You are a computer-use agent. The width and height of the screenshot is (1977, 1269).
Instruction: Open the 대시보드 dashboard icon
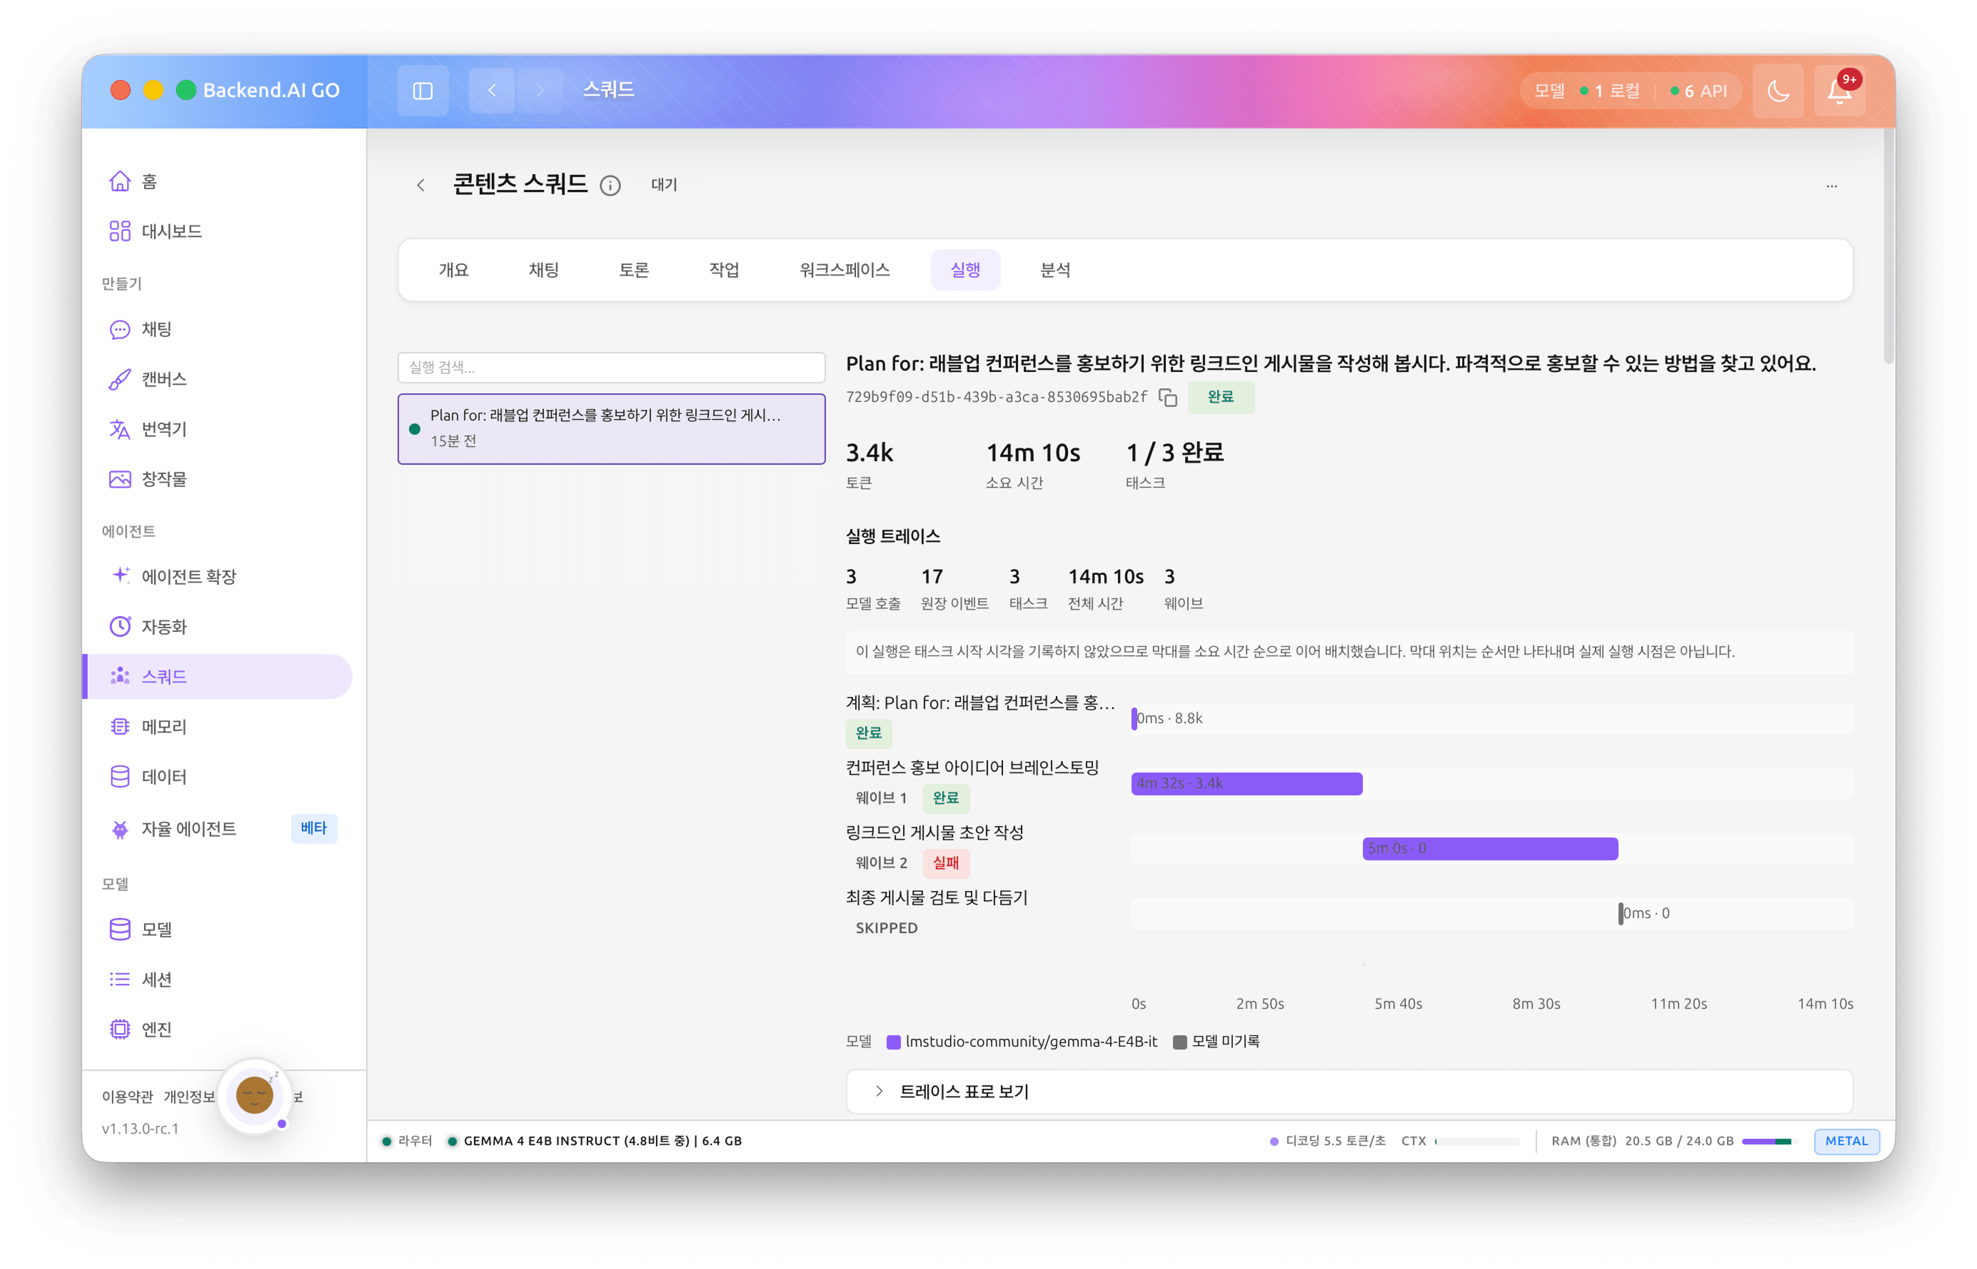(121, 231)
